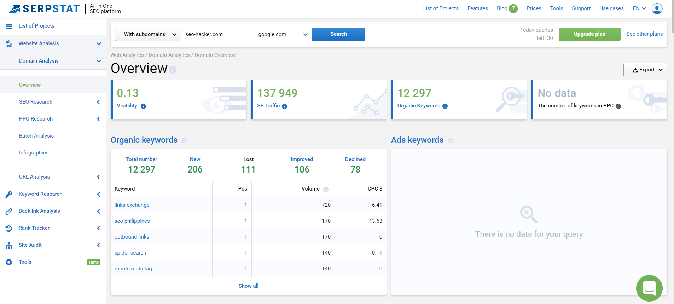Click info icon next to PPC keywords
The height and width of the screenshot is (304, 674).
[618, 106]
